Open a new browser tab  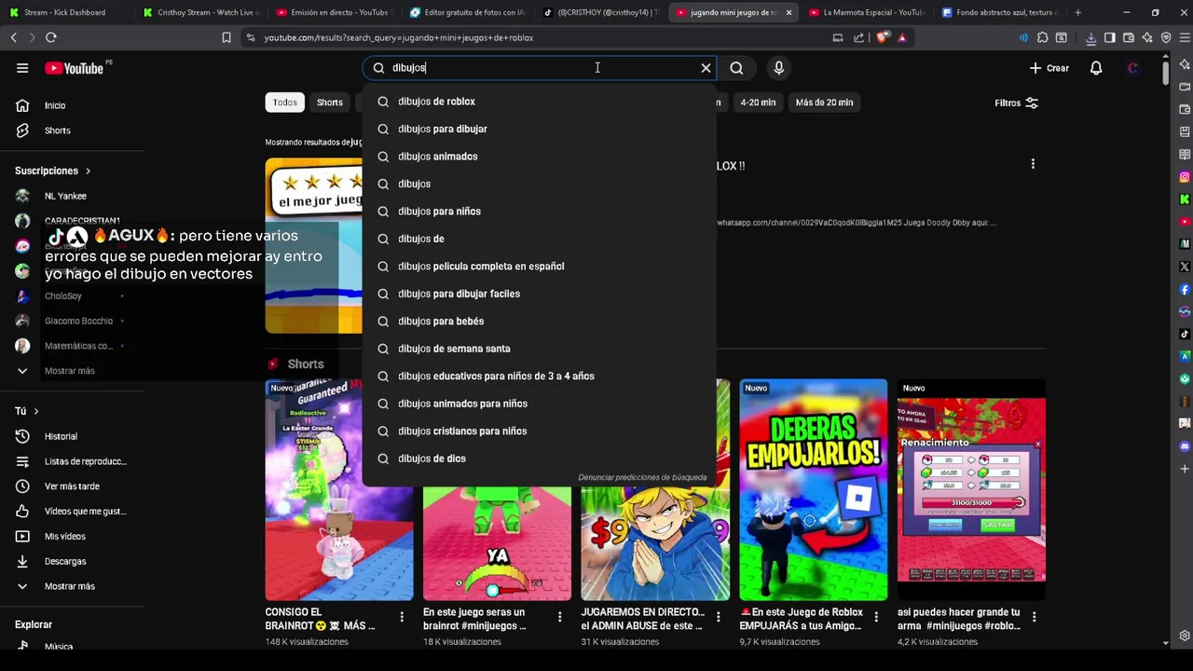tap(1077, 13)
